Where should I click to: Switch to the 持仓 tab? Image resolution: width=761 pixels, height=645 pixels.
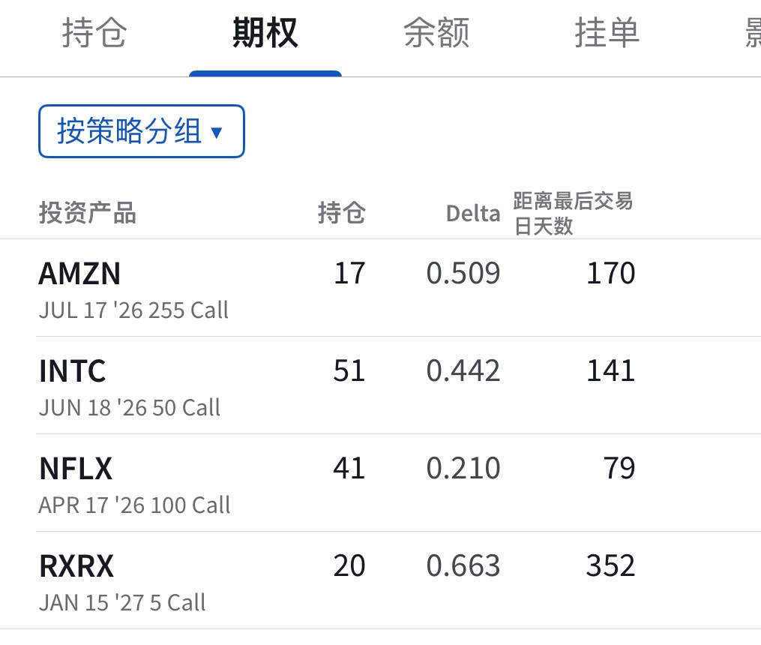pyautogui.click(x=94, y=34)
